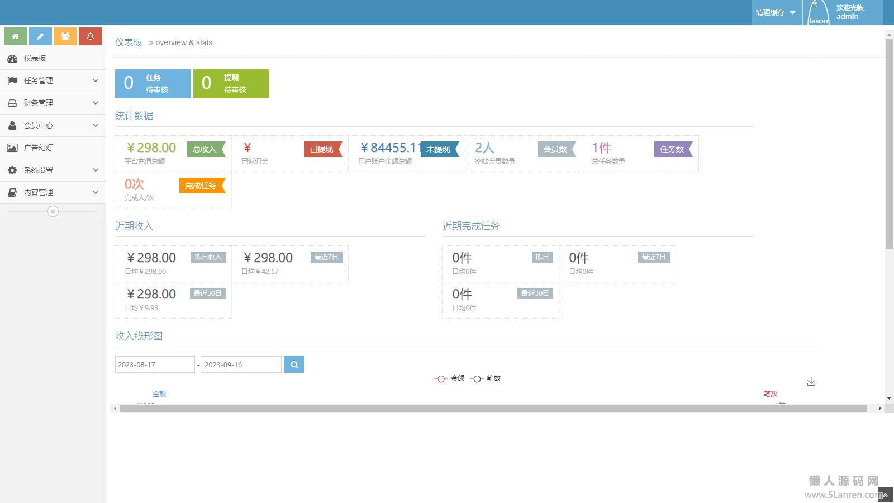Click the person icon beside 会员中心
The height and width of the screenshot is (503, 894).
click(12, 125)
